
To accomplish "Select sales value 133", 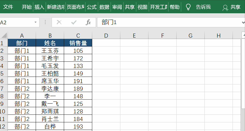I will click(x=78, y=66).
